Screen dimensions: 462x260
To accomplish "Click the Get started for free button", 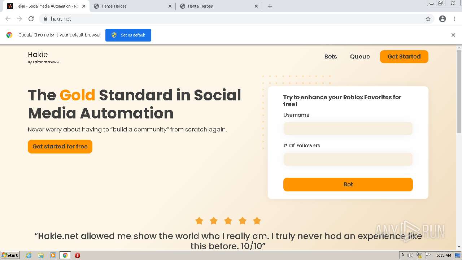I will click(x=60, y=147).
